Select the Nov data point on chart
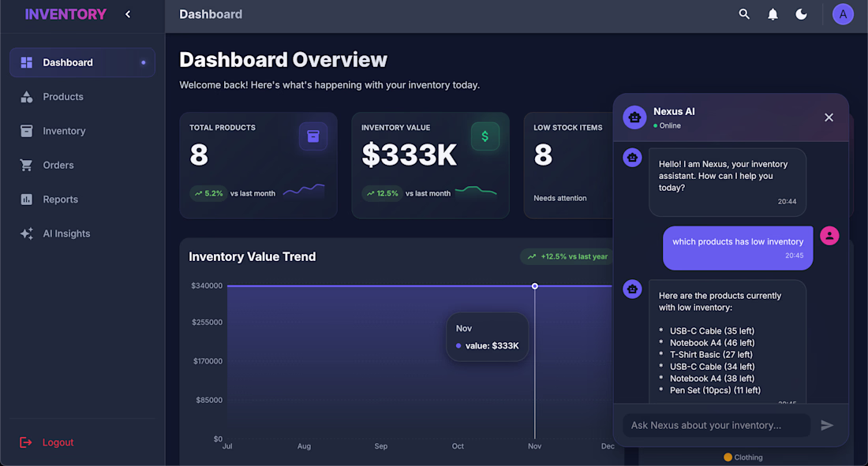The height and width of the screenshot is (466, 868). tap(535, 286)
